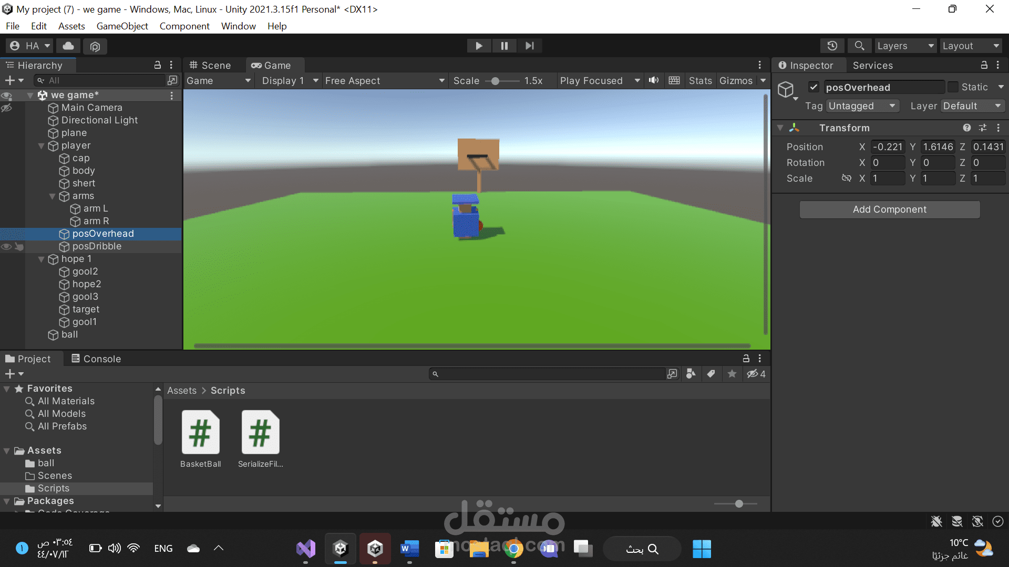This screenshot has width=1009, height=567.
Task: Toggle hidden packages visibility count
Action: [756, 374]
